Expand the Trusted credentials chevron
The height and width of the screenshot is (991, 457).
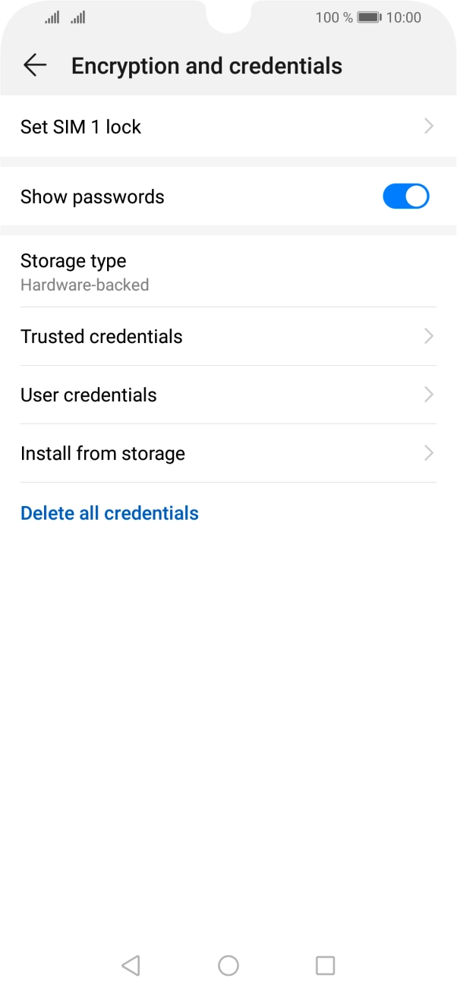pyautogui.click(x=428, y=336)
